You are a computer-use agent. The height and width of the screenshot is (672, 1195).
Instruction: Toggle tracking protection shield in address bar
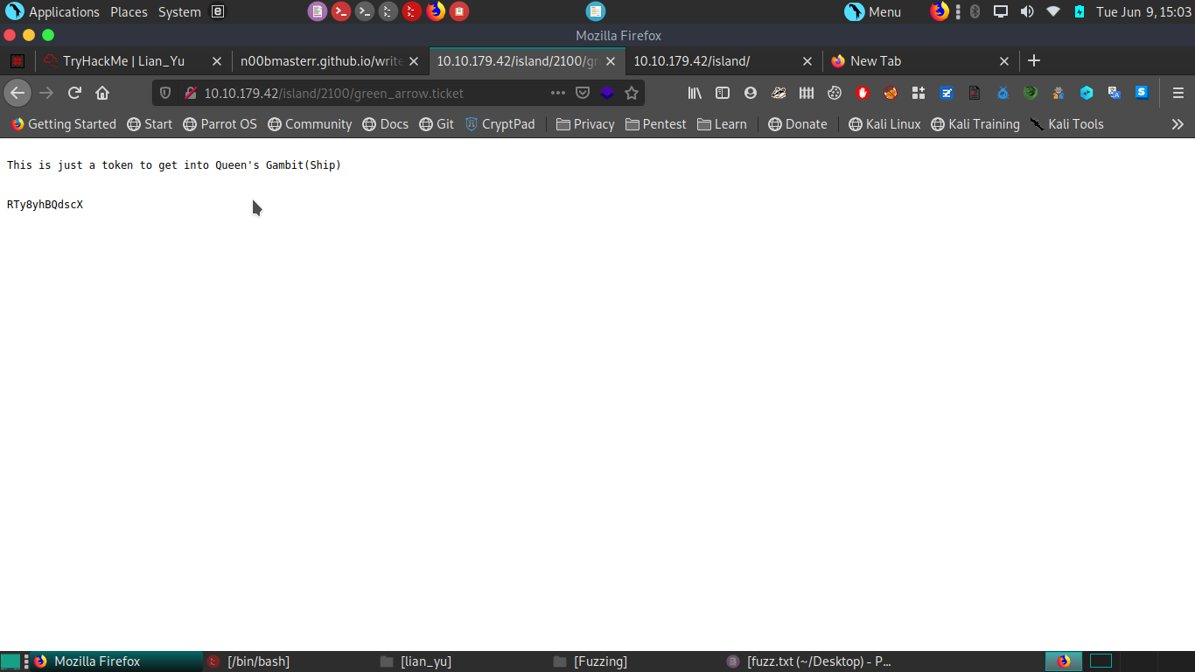pyautogui.click(x=165, y=93)
